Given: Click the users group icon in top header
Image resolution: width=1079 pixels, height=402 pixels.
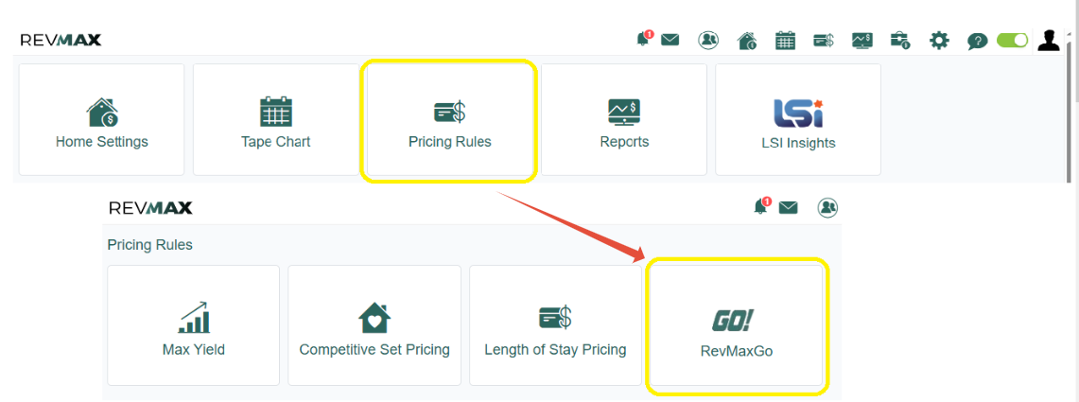Looking at the screenshot, I should [x=707, y=41].
